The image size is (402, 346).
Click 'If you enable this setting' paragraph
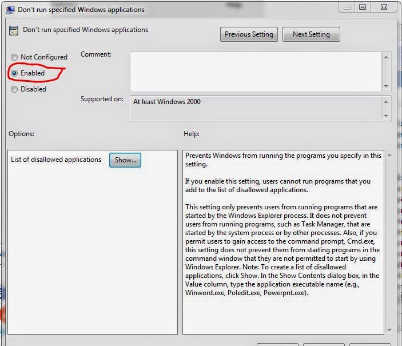click(278, 185)
